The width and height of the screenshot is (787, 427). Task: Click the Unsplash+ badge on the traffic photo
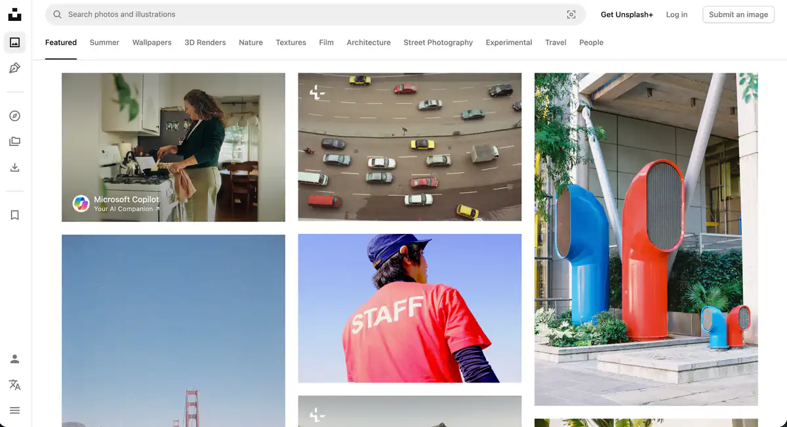click(317, 92)
